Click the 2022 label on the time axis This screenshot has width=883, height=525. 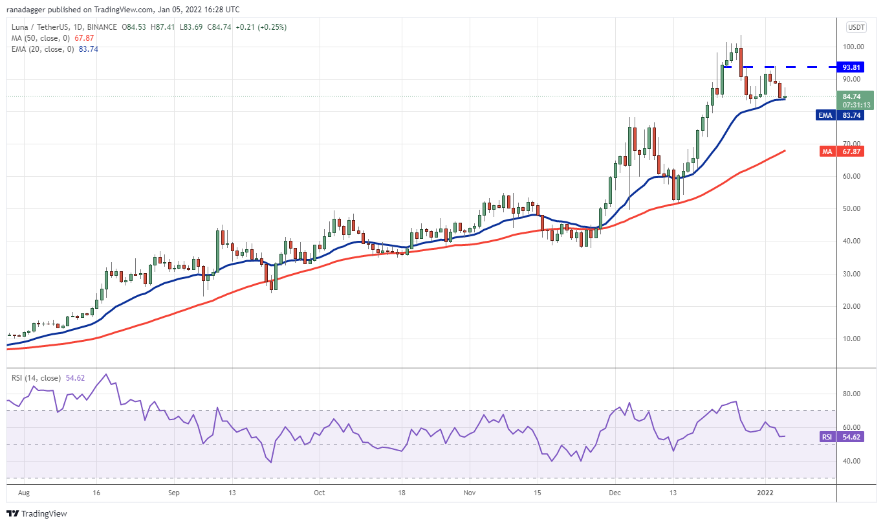(x=764, y=493)
